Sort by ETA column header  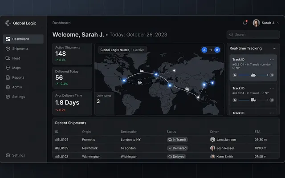point(257,132)
